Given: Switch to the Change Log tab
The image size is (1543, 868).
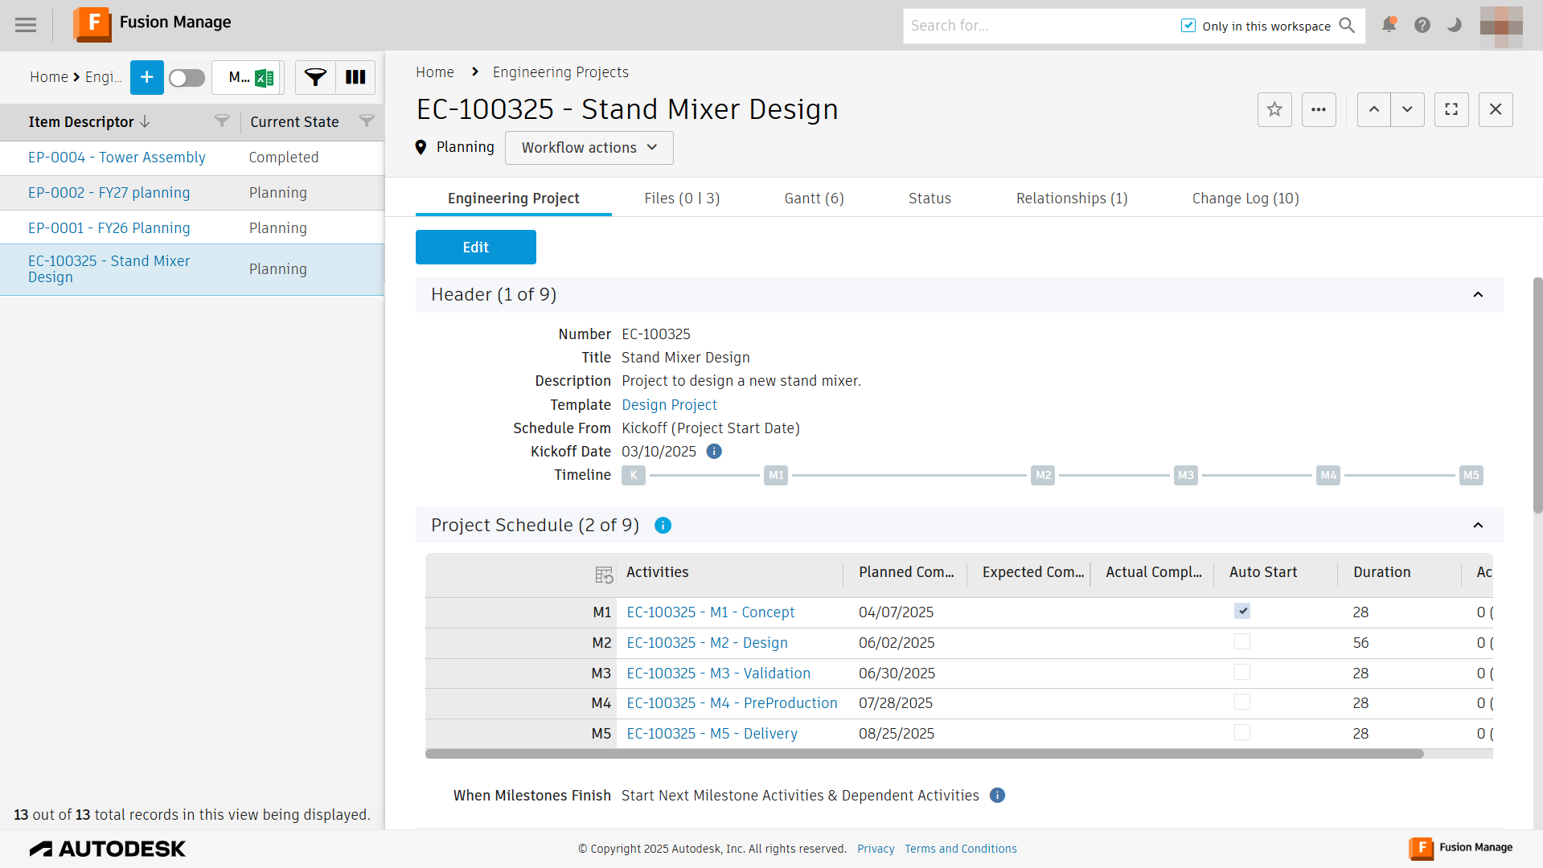Looking at the screenshot, I should coord(1245,199).
